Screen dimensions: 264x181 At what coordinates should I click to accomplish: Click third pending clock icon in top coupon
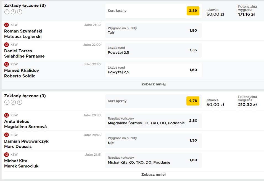pos(20,12)
